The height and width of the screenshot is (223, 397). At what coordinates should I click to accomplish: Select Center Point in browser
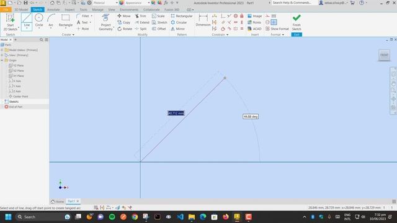[x=20, y=97]
